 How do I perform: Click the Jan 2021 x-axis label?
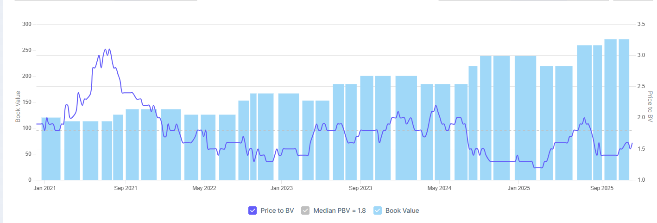[x=45, y=188]
